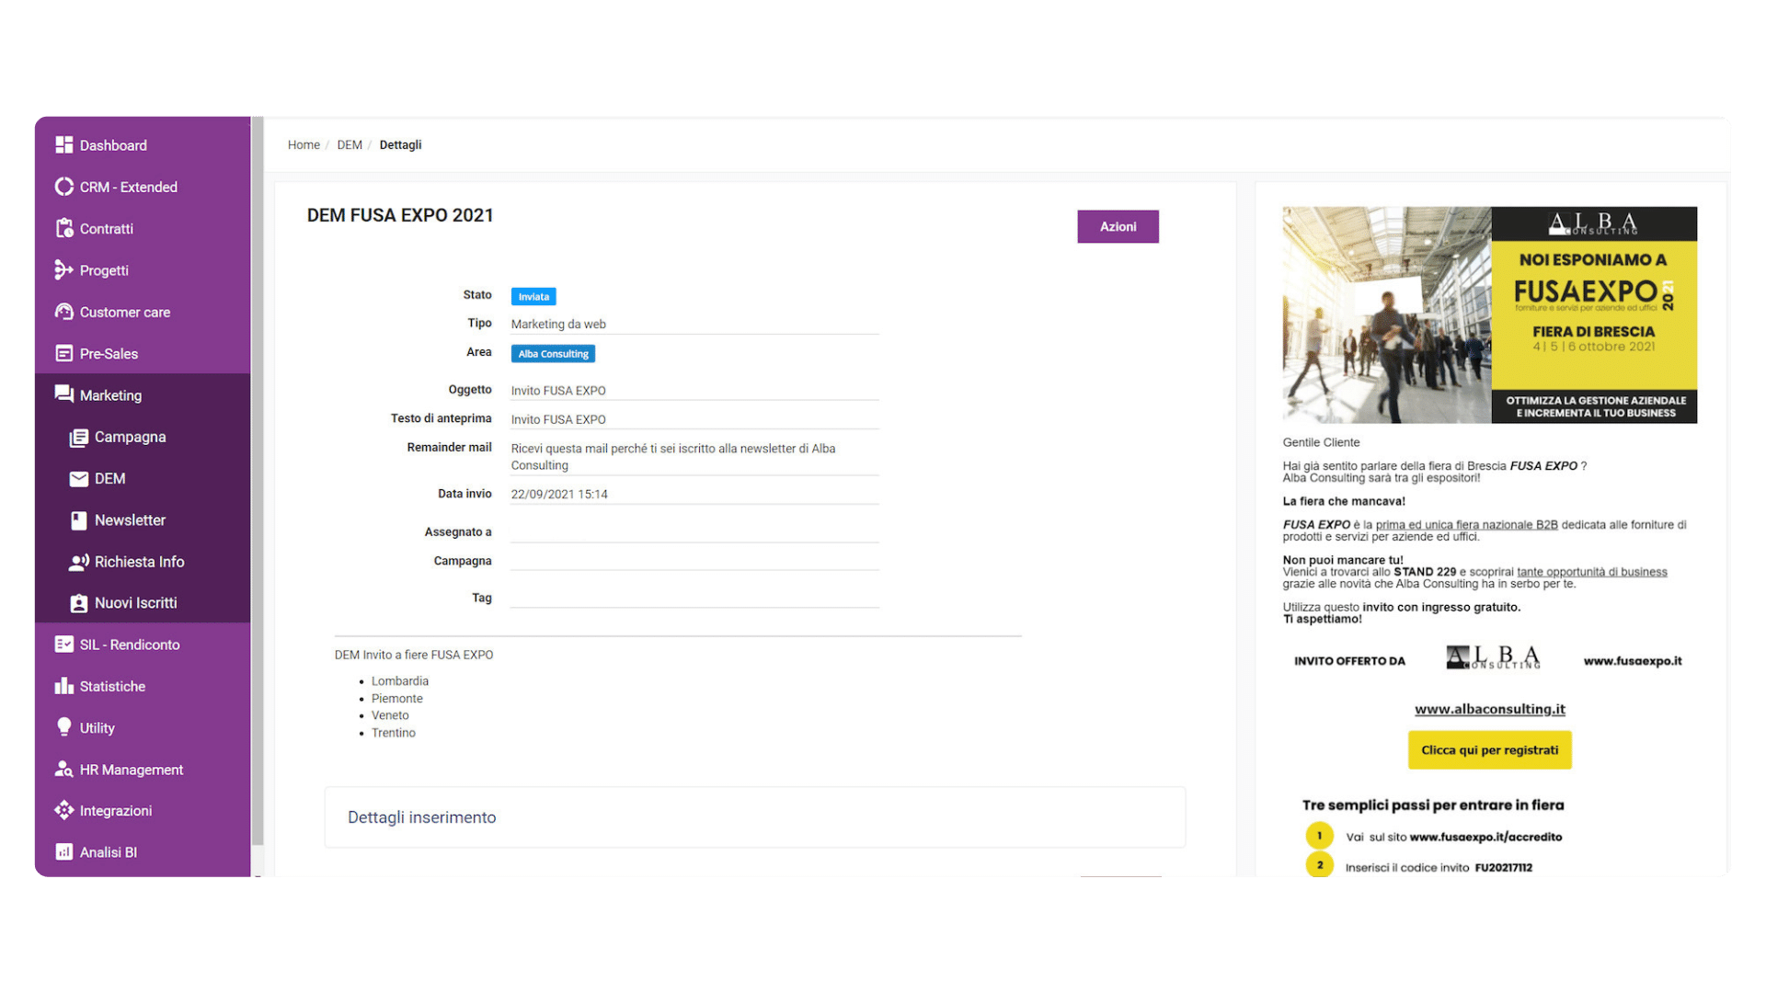
Task: Open the www.albaconsulting.it link
Action: pyautogui.click(x=1489, y=709)
